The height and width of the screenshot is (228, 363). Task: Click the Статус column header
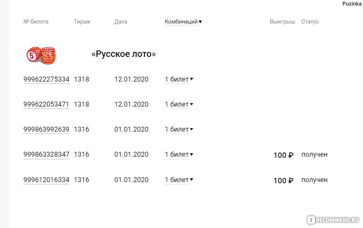(x=310, y=22)
